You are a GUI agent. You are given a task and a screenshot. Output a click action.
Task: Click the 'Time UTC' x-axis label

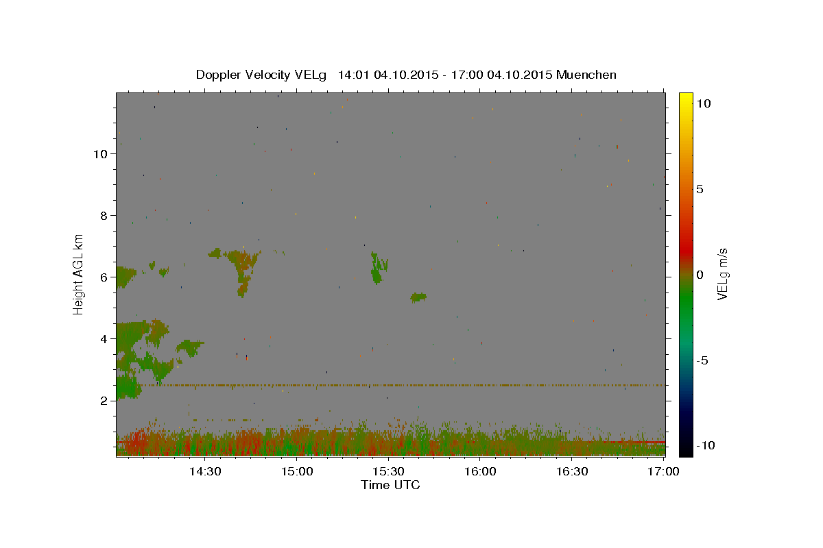point(390,485)
